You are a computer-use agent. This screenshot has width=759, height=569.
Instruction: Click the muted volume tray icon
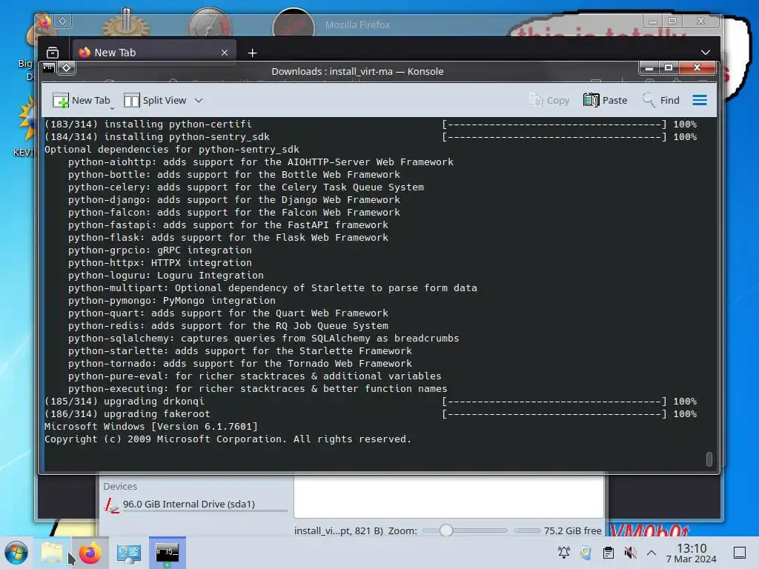[630, 553]
